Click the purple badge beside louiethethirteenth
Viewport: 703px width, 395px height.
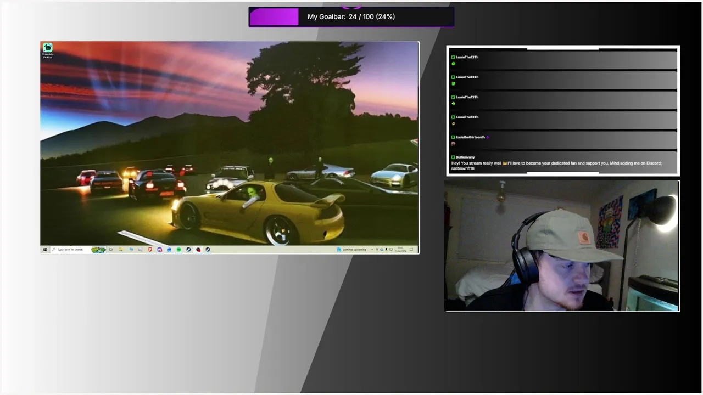pos(488,137)
